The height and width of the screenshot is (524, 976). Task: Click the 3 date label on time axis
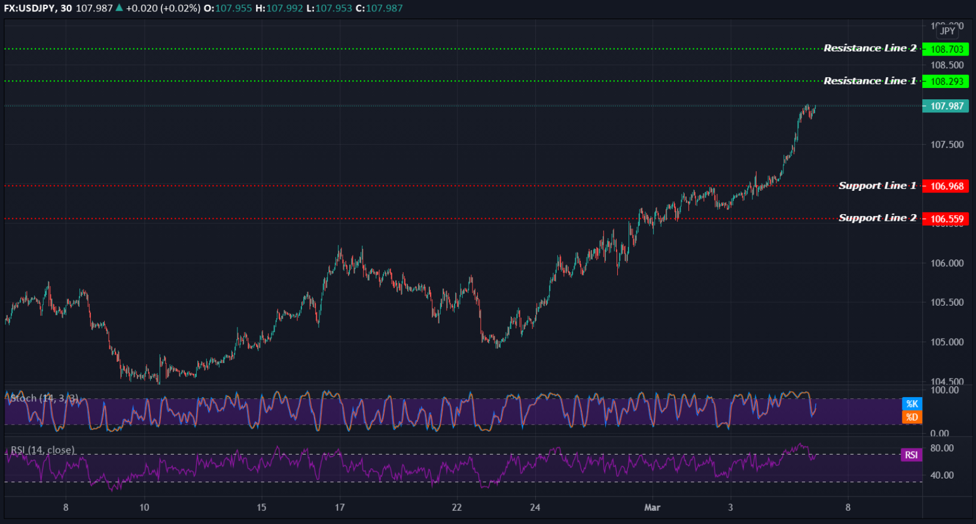730,507
